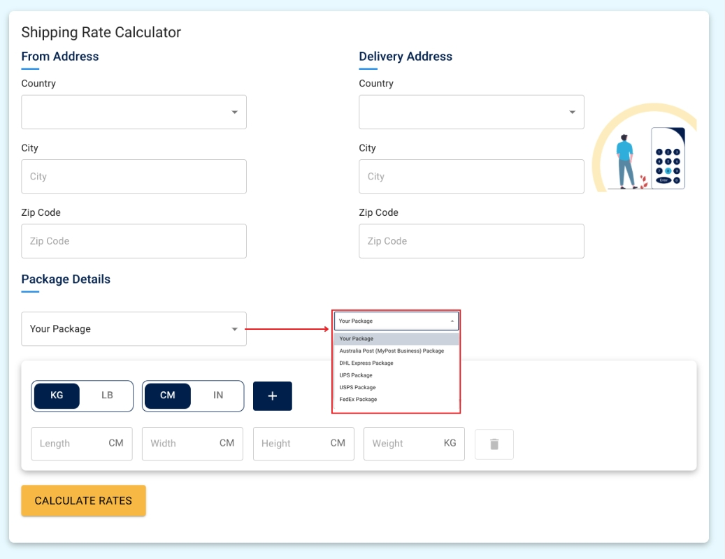
Task: Choose USPS Package option
Action: click(396, 387)
